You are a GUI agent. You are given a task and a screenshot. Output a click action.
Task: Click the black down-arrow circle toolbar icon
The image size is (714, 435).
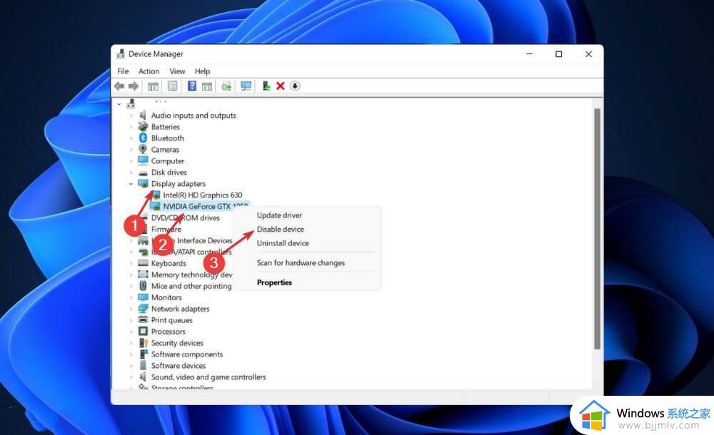pos(295,86)
